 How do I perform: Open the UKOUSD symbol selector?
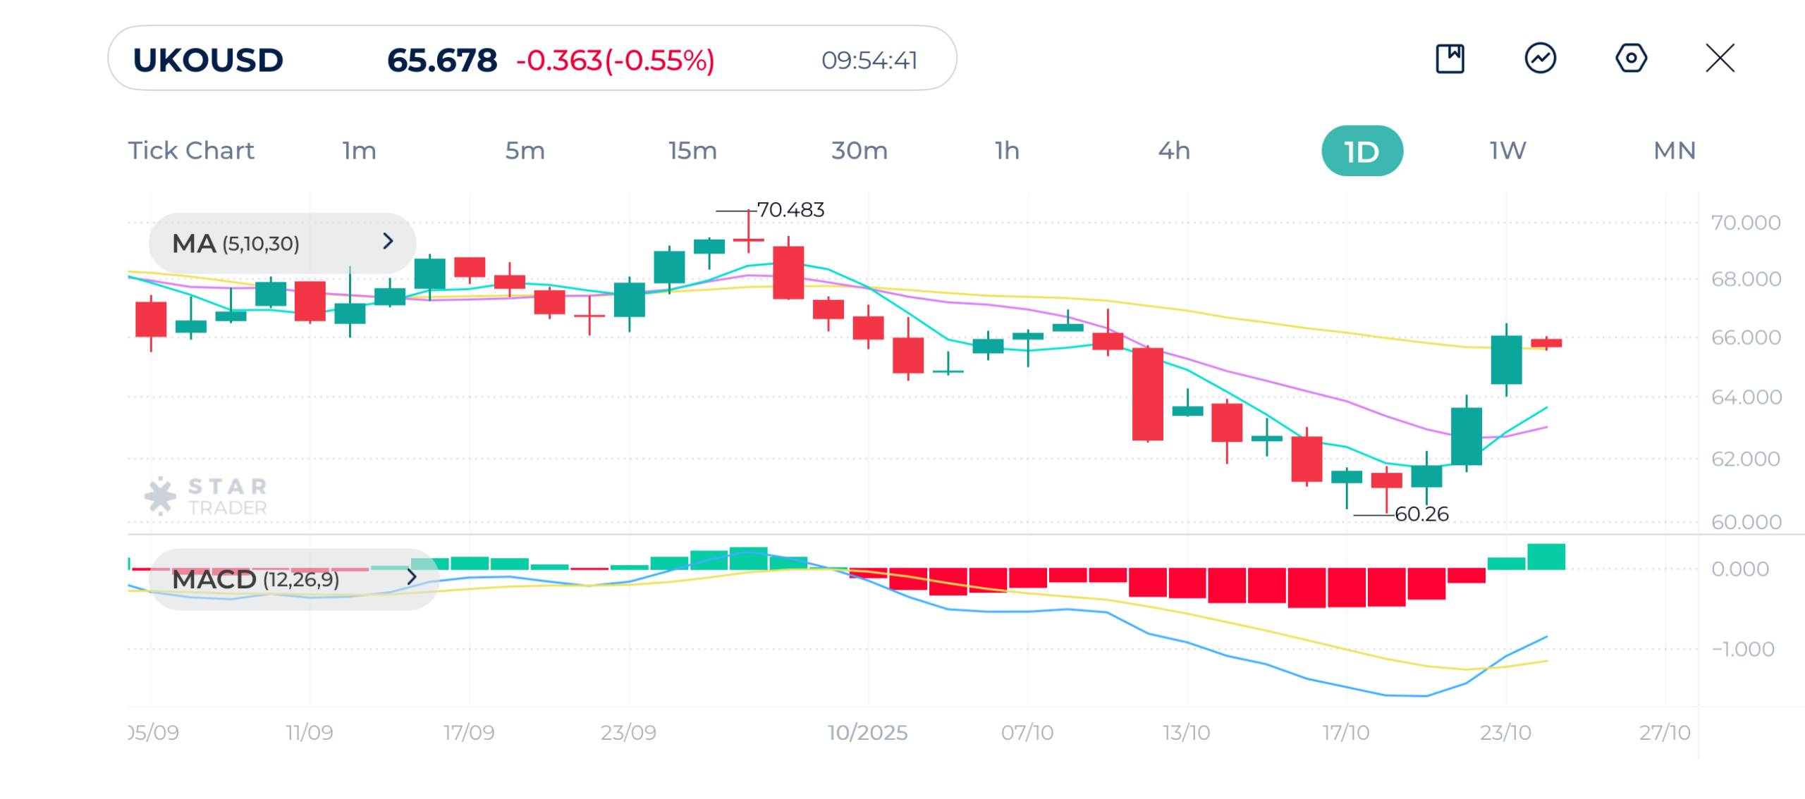(x=208, y=60)
